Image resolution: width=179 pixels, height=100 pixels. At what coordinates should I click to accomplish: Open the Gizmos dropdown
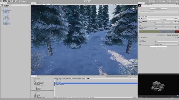click(x=119, y=4)
